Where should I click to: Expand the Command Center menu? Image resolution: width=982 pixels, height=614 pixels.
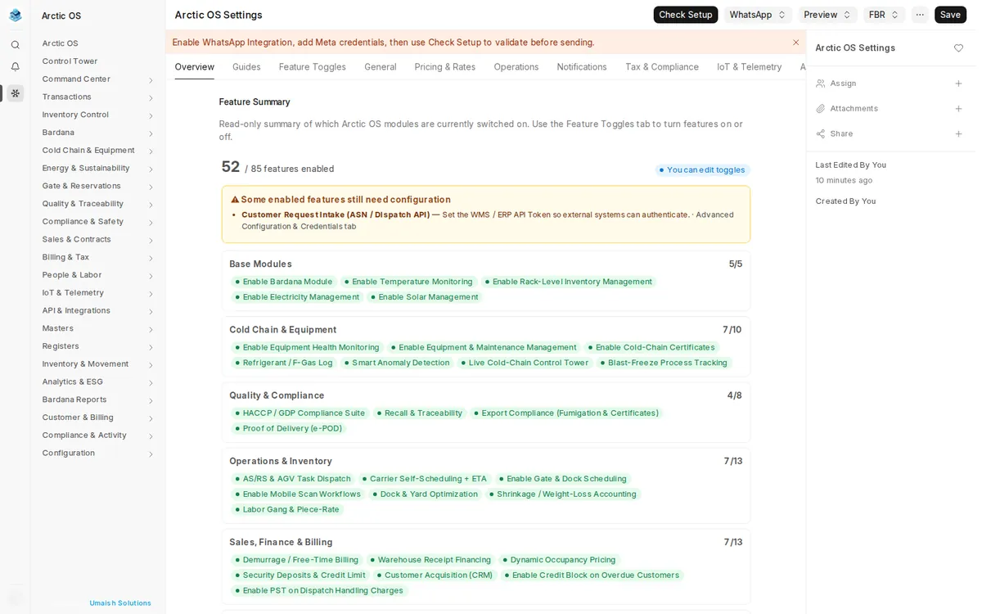pyautogui.click(x=151, y=80)
